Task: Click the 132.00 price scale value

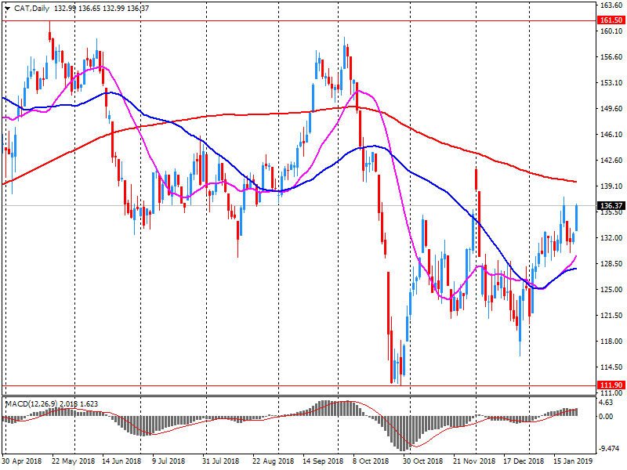Action: pyautogui.click(x=611, y=238)
